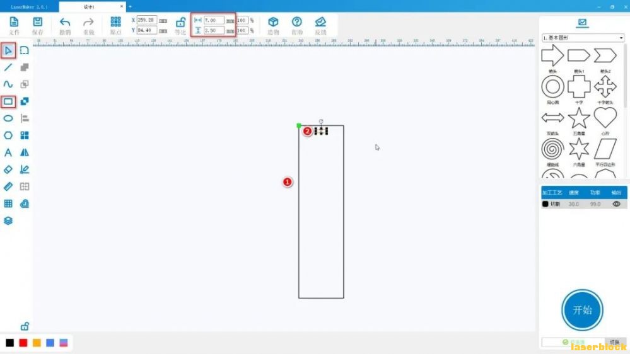Open the image gallery panel tab

pyautogui.click(x=582, y=23)
